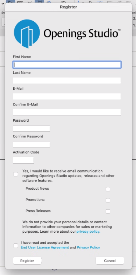Dismiss the dialog with Cancel
The height and width of the screenshot is (275, 136).
pos(110,261)
